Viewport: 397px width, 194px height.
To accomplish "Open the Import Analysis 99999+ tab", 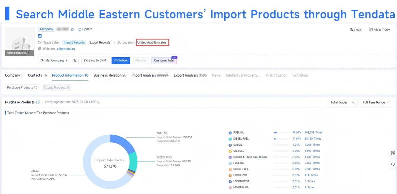I will pyautogui.click(x=150, y=75).
